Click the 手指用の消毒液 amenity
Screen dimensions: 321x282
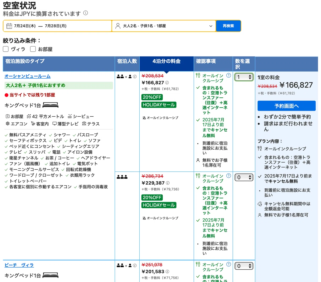tap(93, 187)
